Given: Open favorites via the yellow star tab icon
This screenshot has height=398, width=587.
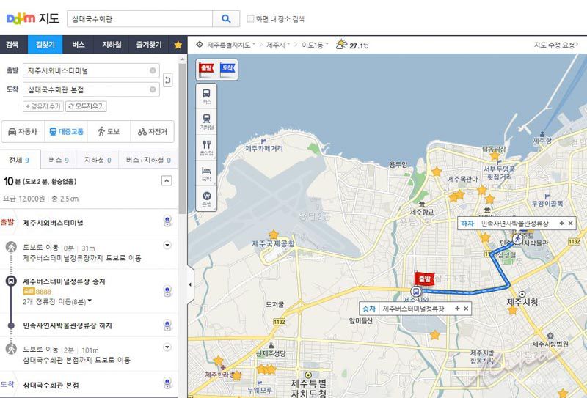Looking at the screenshot, I should [178, 45].
